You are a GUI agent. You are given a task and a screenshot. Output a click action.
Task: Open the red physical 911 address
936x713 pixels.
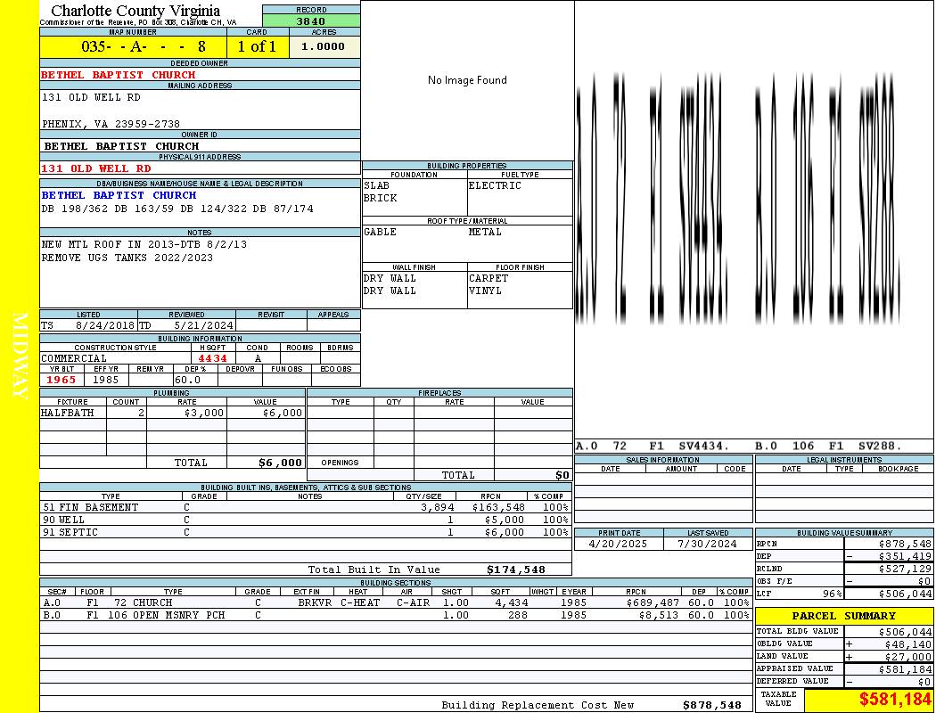pyautogui.click(x=96, y=168)
